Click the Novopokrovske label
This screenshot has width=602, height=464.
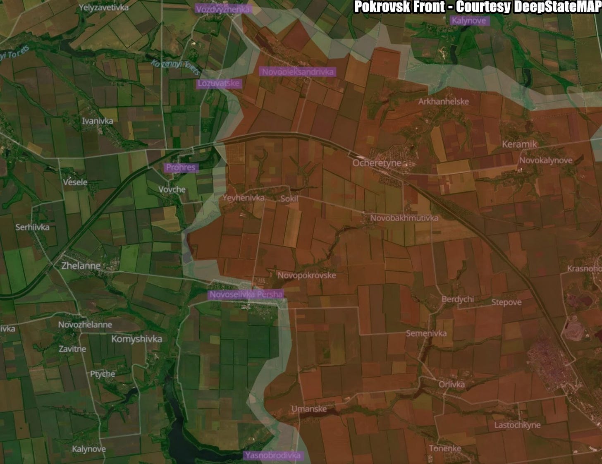point(307,275)
